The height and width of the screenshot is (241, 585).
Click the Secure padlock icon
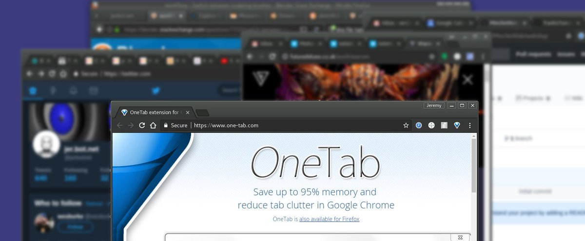pos(166,125)
